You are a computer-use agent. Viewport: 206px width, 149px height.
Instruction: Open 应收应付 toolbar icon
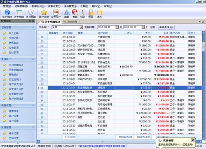click(x=56, y=14)
